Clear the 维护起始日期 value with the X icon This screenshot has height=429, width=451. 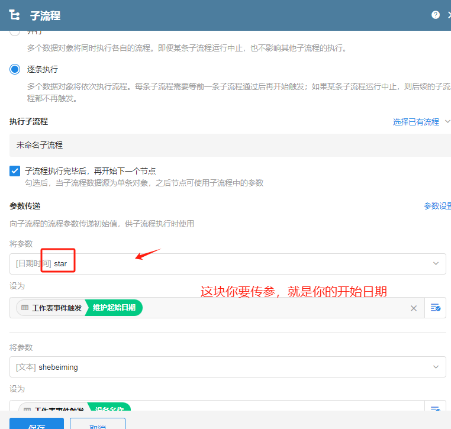[x=414, y=308]
